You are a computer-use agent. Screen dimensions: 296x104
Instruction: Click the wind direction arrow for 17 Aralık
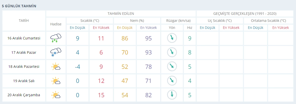pyautogui.click(x=172, y=52)
